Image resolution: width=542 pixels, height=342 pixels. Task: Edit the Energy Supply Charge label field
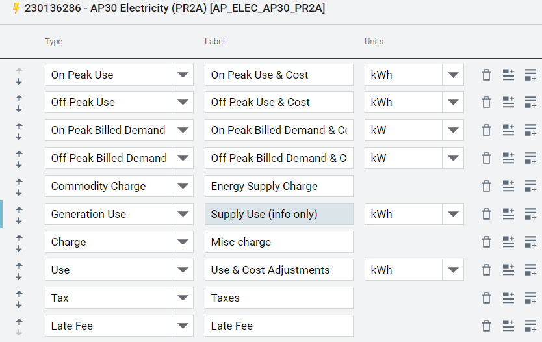tap(279, 186)
